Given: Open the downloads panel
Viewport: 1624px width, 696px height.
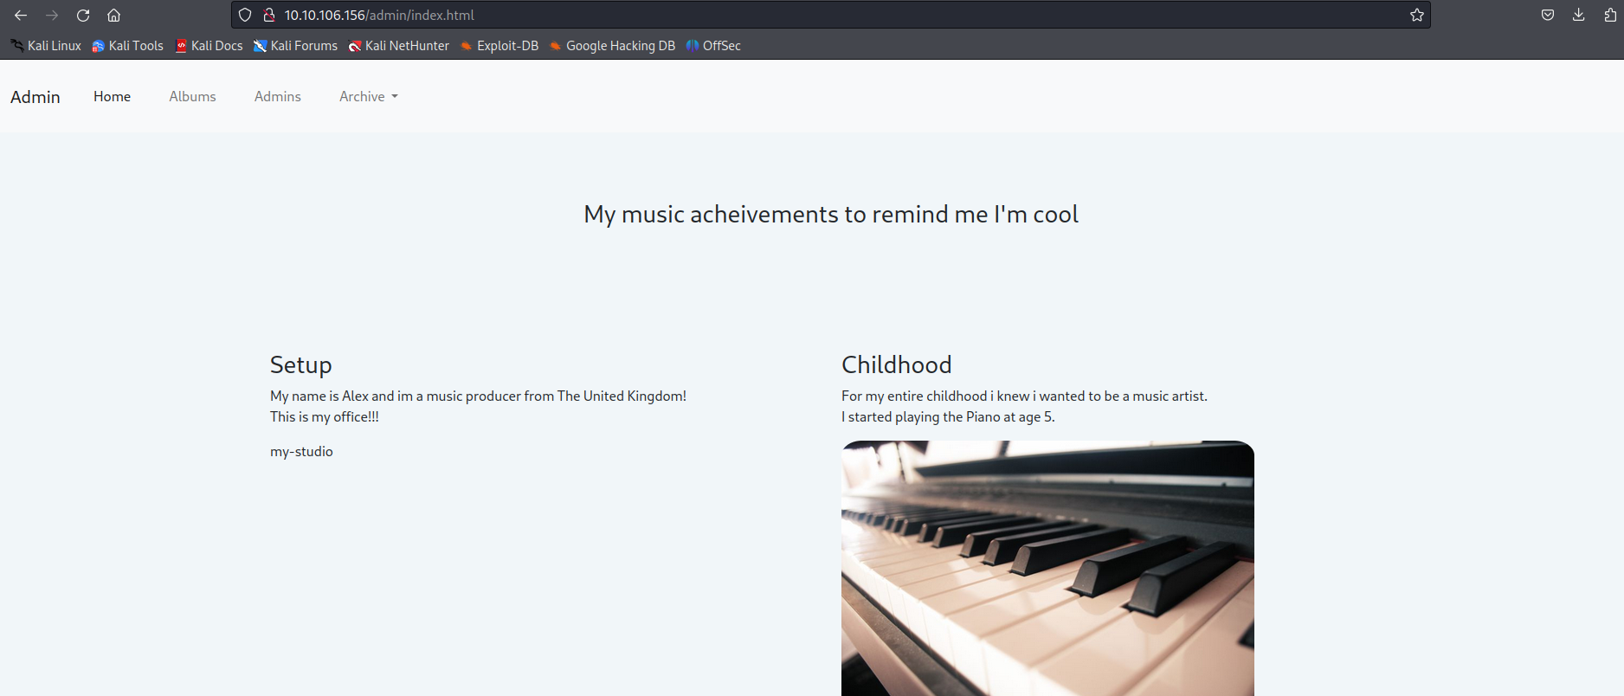Looking at the screenshot, I should 1578,16.
